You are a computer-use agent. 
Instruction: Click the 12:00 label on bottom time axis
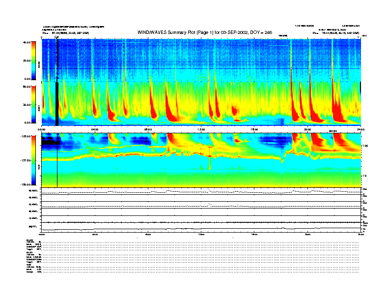(201, 234)
